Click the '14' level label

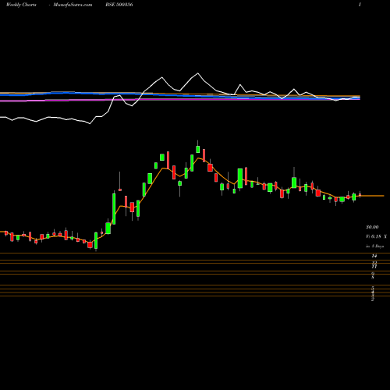click(x=374, y=256)
